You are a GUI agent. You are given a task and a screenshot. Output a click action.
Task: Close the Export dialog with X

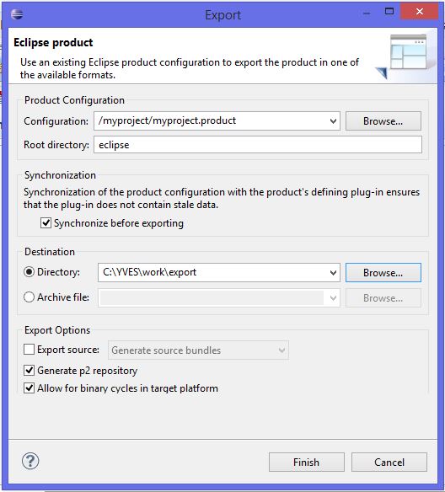[419, 12]
